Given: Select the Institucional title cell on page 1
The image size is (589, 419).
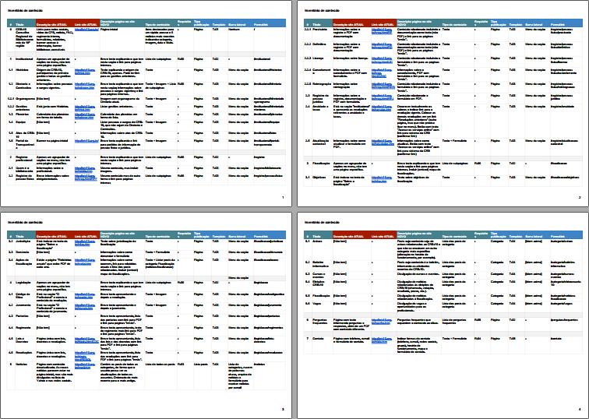Looking at the screenshot, I should point(24,59).
